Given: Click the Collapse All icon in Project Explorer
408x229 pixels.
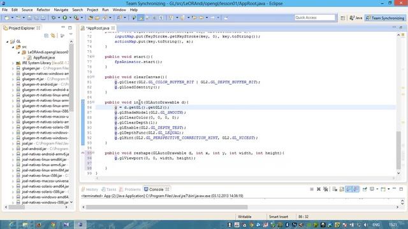Looking at the screenshot, I should click(47, 36).
